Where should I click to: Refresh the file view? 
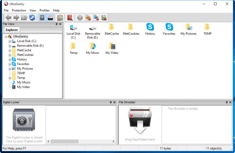click(32, 18)
